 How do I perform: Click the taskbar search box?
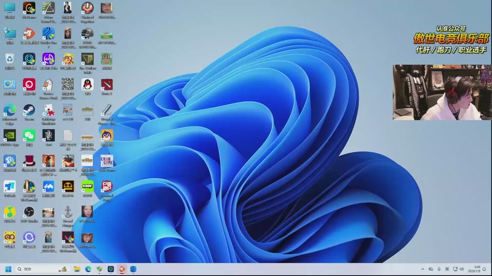coord(42,269)
